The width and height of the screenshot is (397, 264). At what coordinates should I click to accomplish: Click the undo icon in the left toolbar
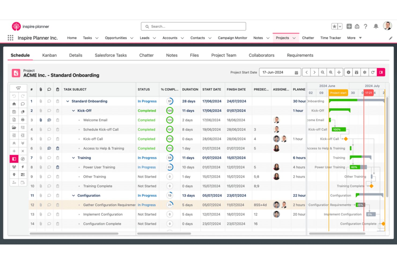tap(14, 96)
